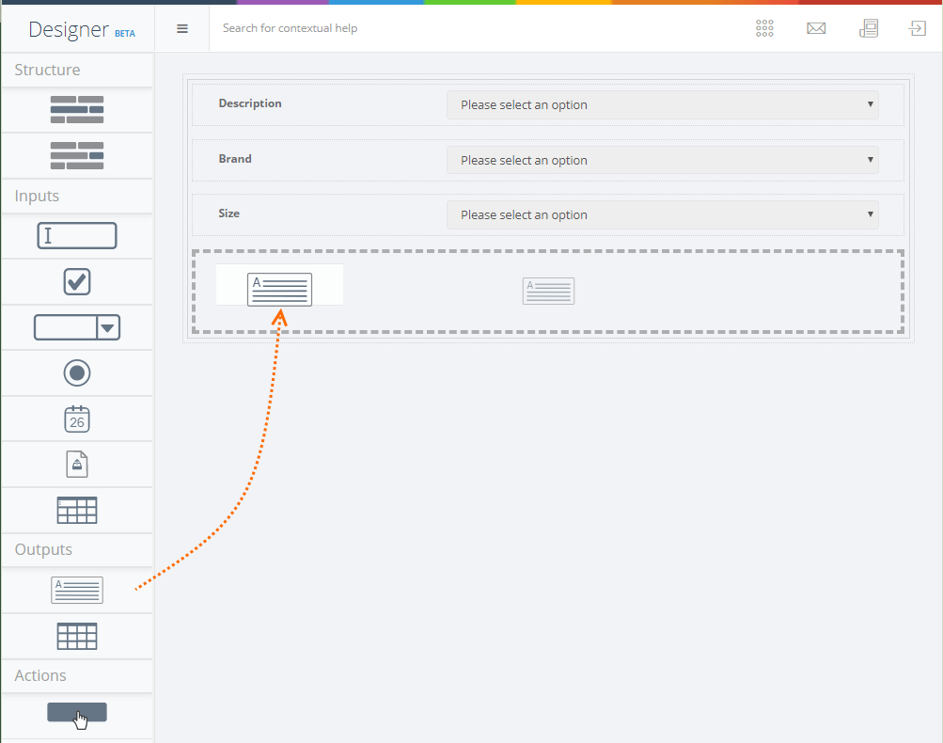The image size is (943, 743).
Task: Select the file upload input widget
Action: (77, 465)
